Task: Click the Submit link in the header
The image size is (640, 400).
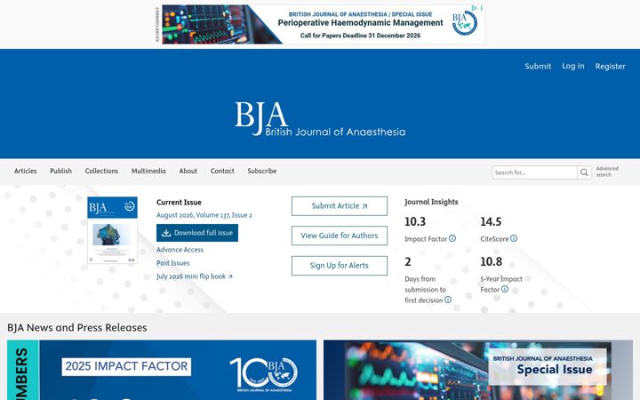Action: pyautogui.click(x=538, y=66)
